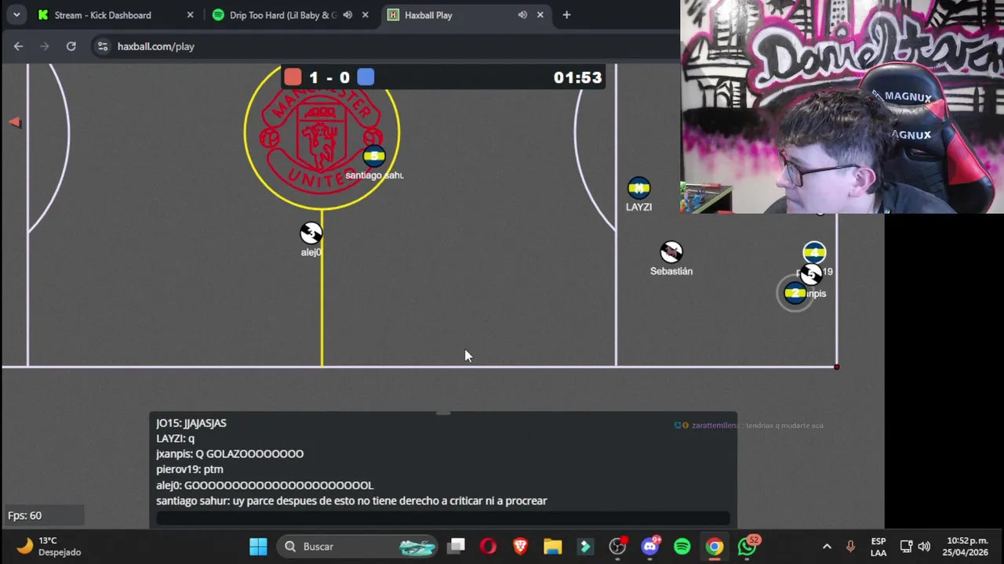This screenshot has width=1004, height=564.
Task: Click the zarattemilena stream chat overlay message
Action: point(749,425)
